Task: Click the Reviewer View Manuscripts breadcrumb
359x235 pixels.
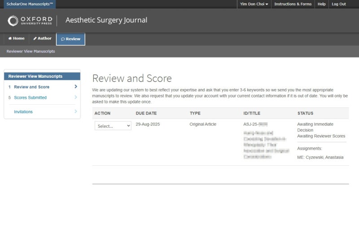Action: (31, 51)
